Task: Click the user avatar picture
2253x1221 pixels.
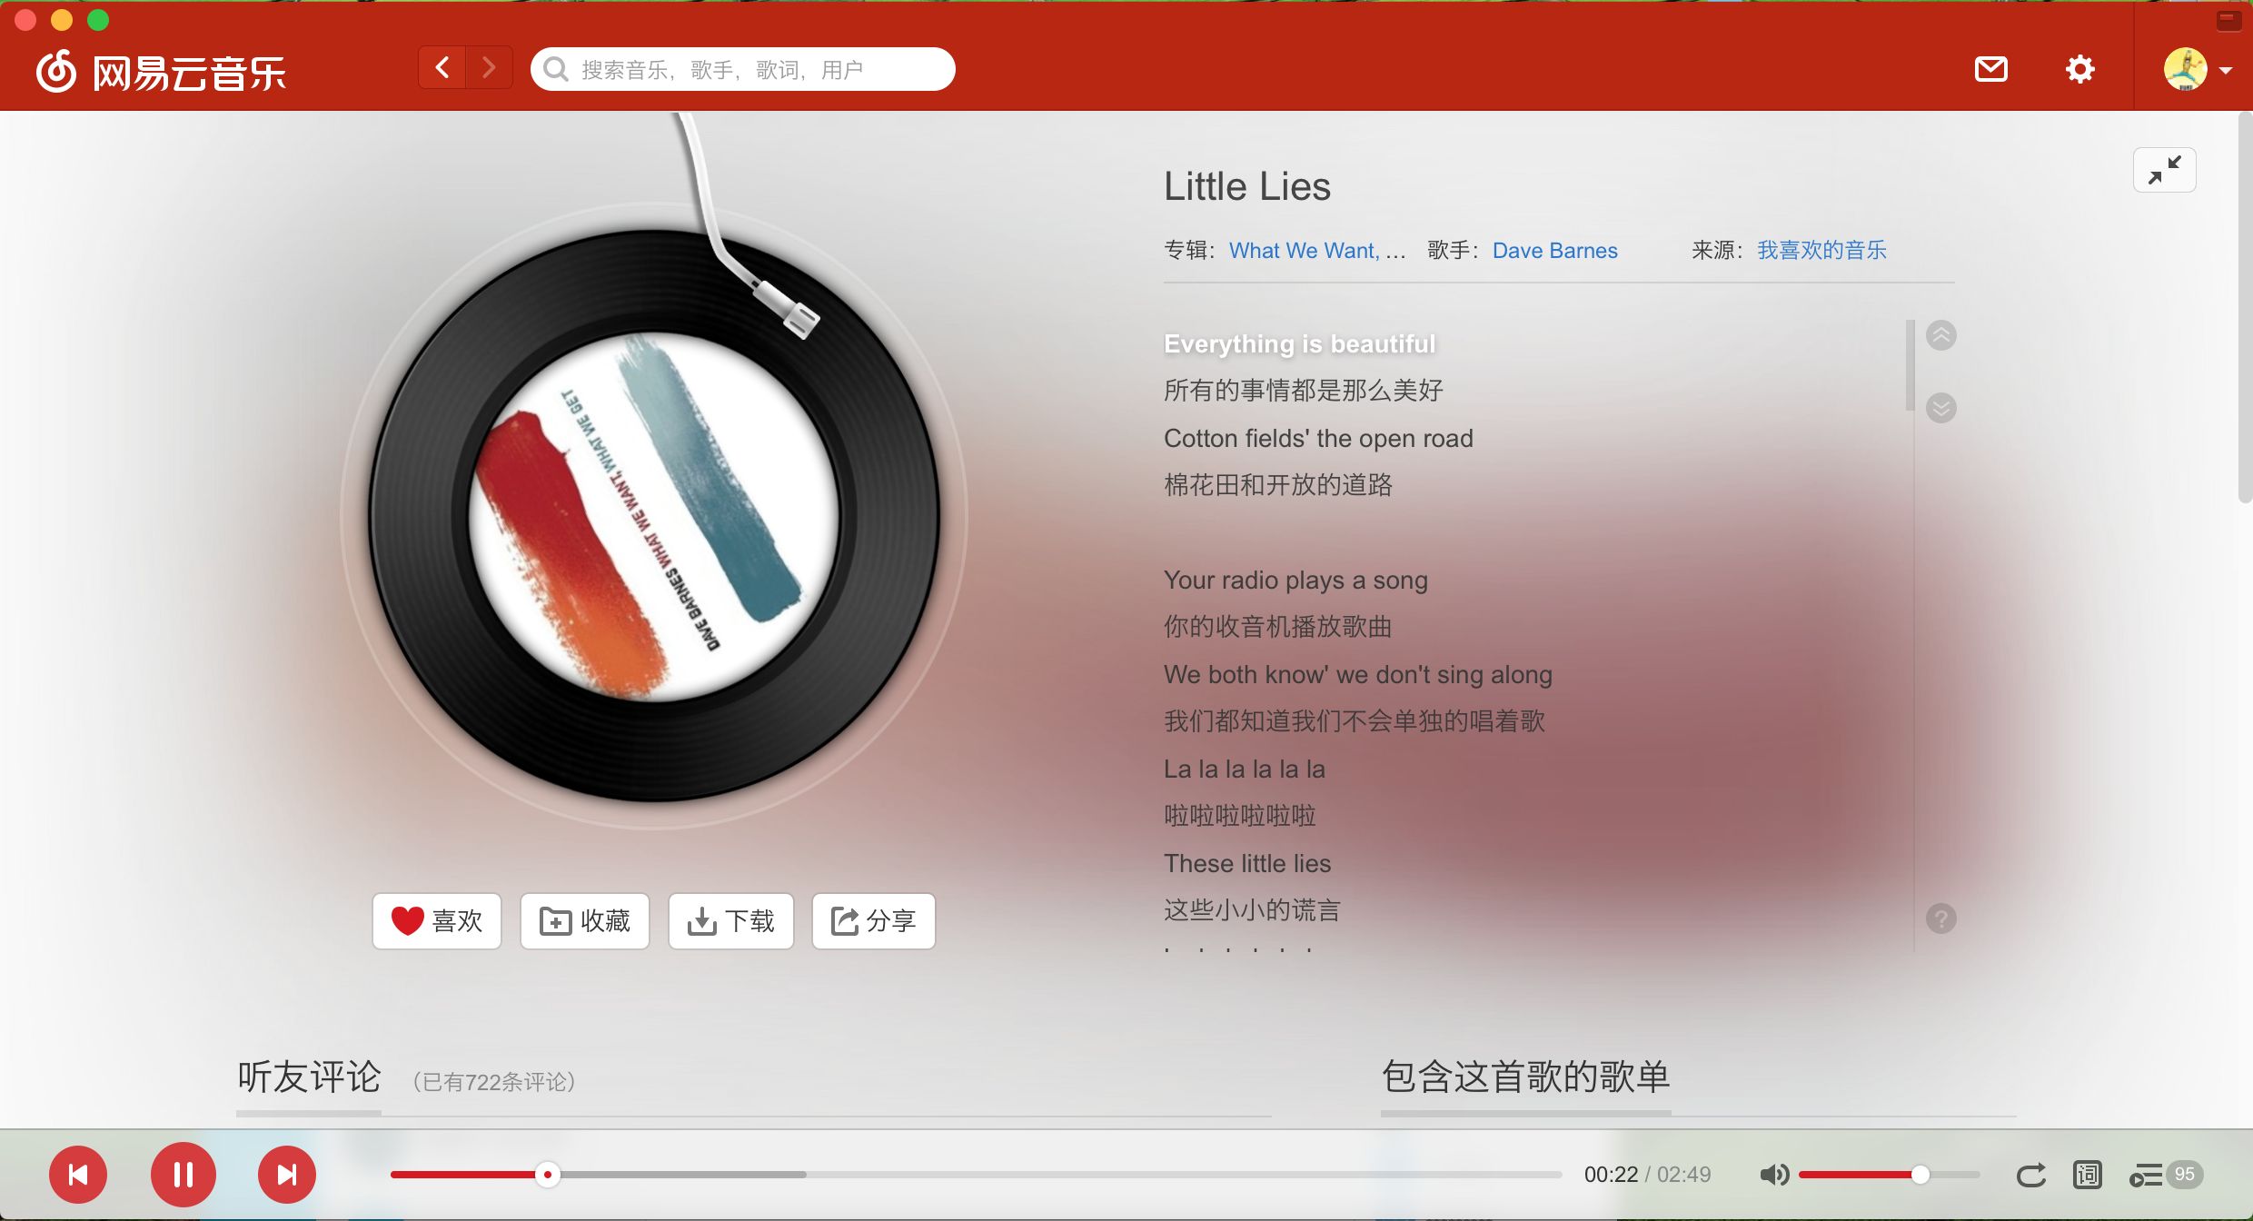Action: point(2185,69)
